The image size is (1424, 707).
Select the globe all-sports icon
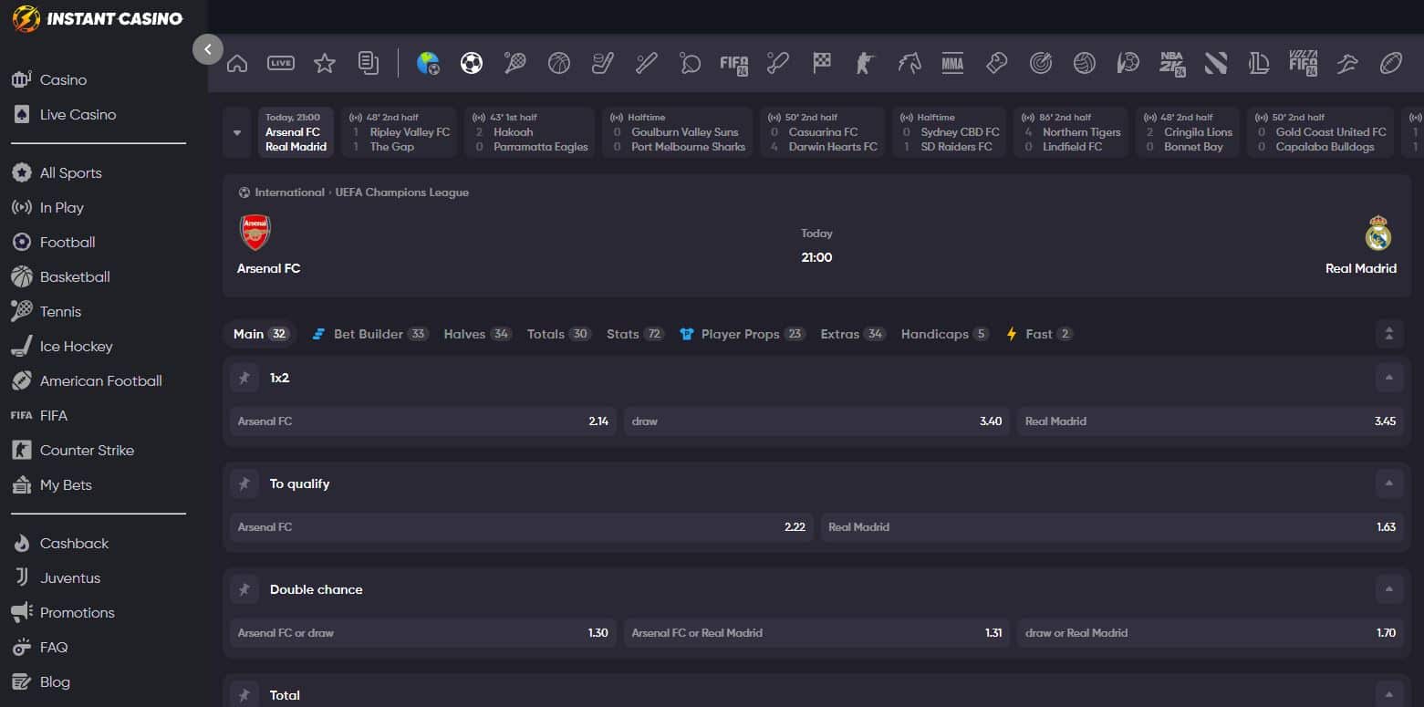[x=428, y=63]
